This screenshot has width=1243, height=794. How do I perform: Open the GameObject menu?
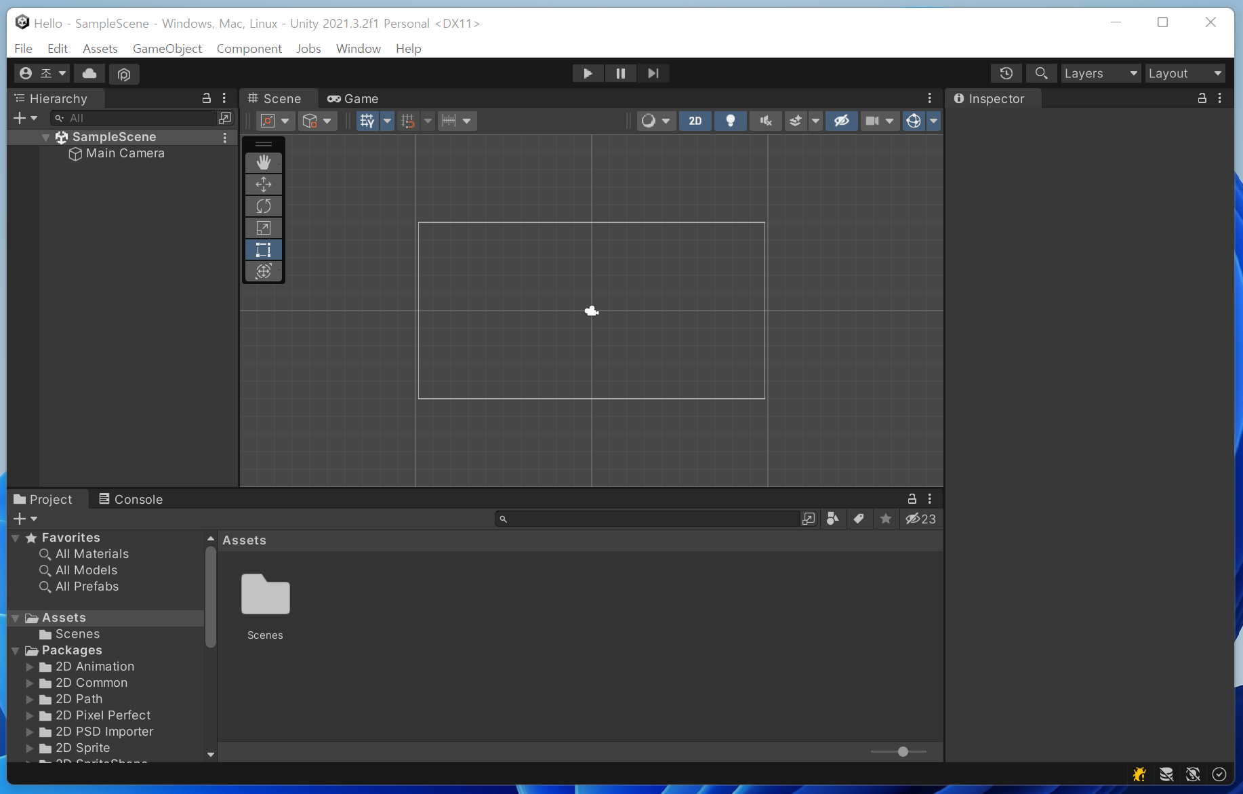(x=167, y=48)
